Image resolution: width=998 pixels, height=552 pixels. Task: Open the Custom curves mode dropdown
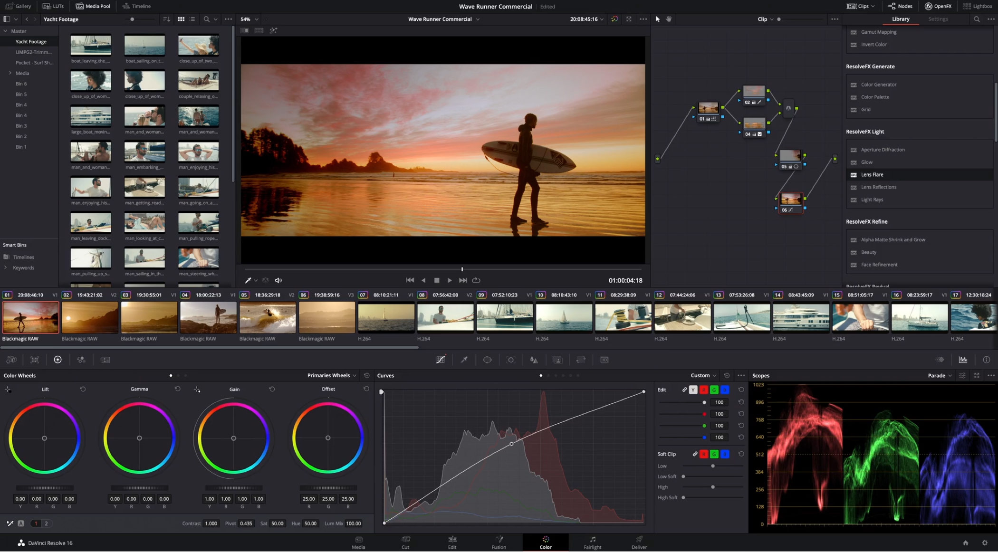pos(702,375)
